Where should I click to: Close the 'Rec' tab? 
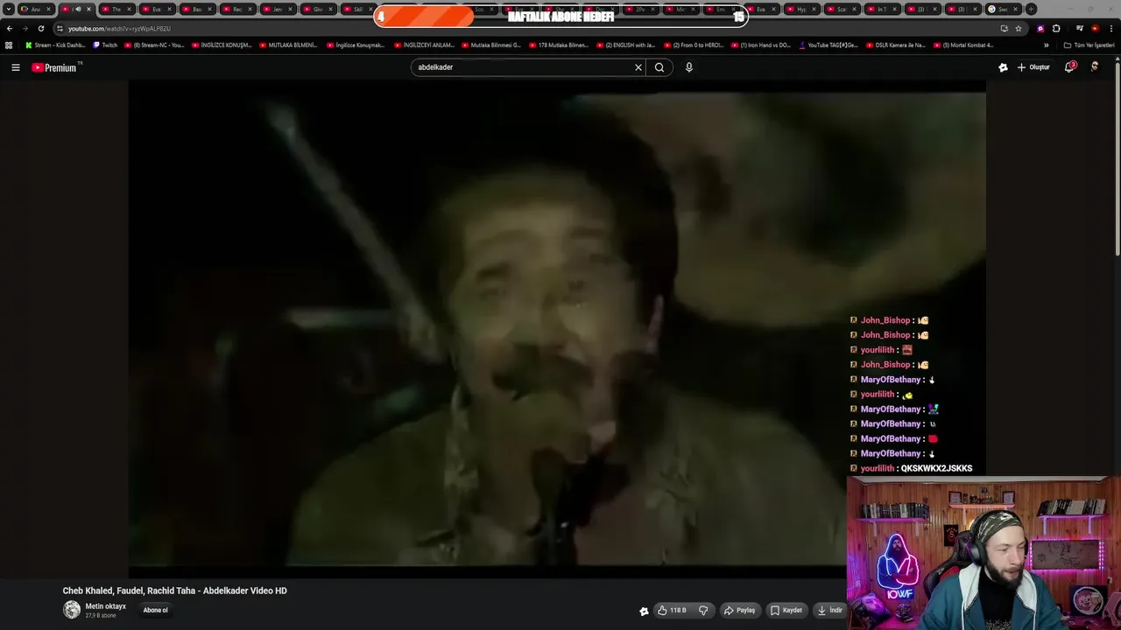[250, 9]
